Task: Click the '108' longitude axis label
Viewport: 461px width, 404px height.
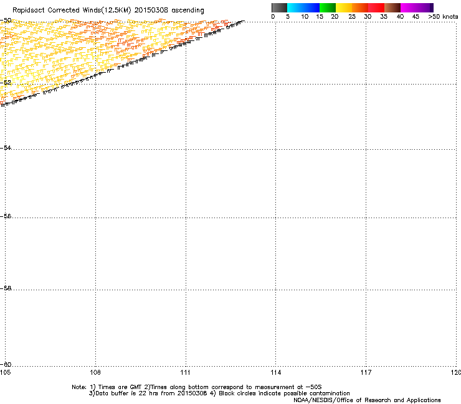Action: point(95,372)
